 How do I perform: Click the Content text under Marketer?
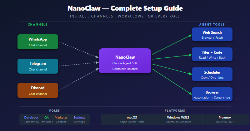click(x=61, y=122)
